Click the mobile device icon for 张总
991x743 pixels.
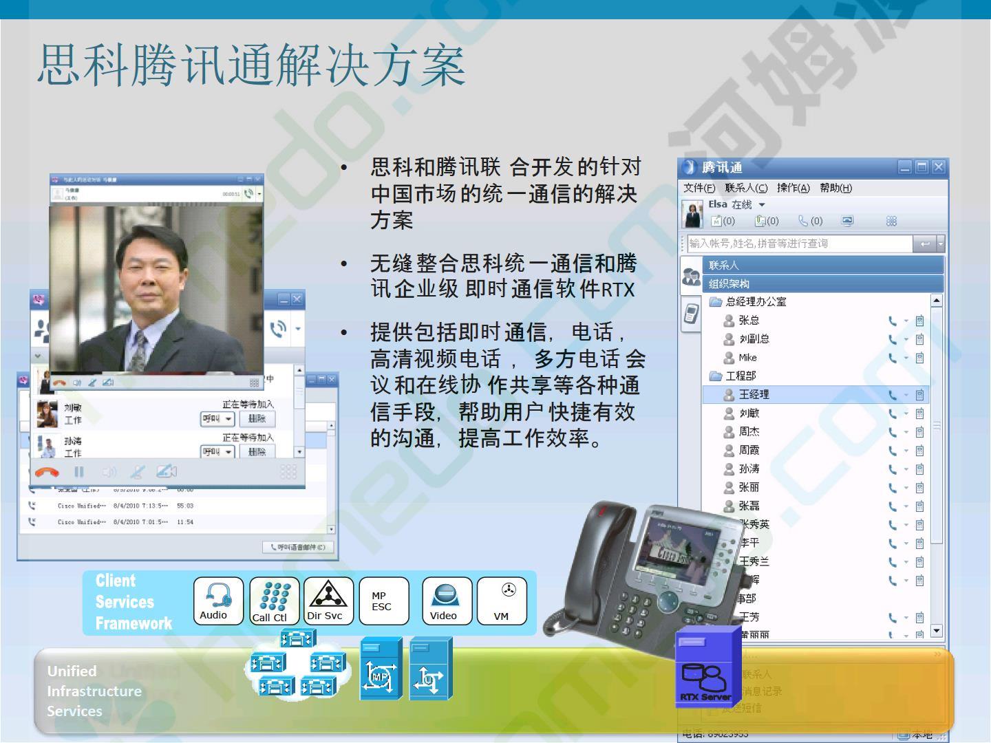pyautogui.click(x=919, y=321)
